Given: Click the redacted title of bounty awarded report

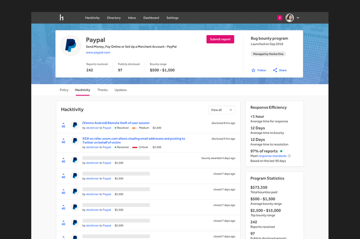Looking at the screenshot, I should (116, 158).
